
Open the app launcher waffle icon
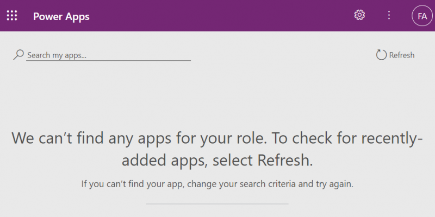(x=12, y=16)
